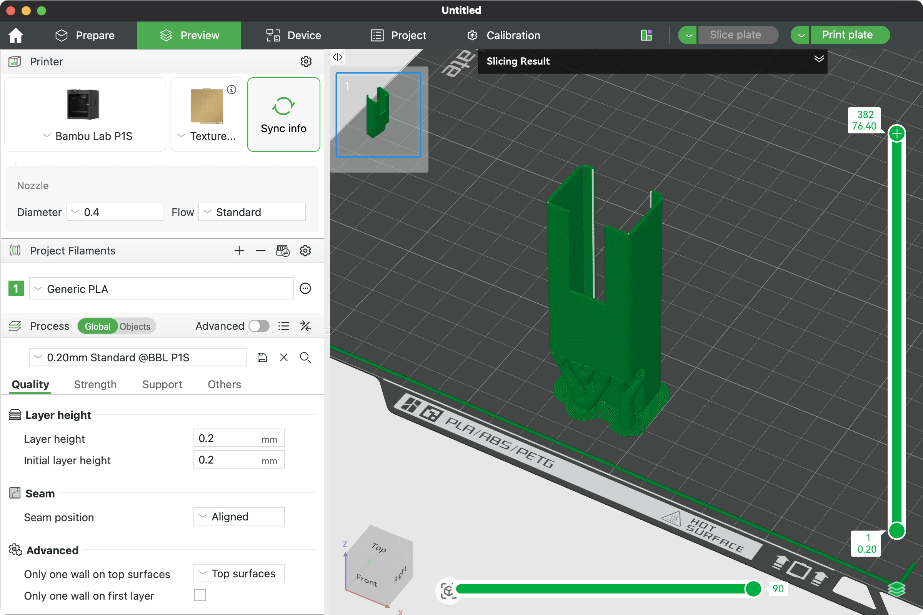This screenshot has width=923, height=615.
Task: Open AMS filament sync icon
Action: pos(283,251)
